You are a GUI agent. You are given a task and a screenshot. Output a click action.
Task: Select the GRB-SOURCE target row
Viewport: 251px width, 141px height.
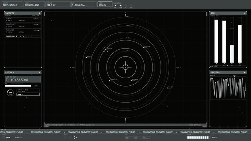(23, 25)
